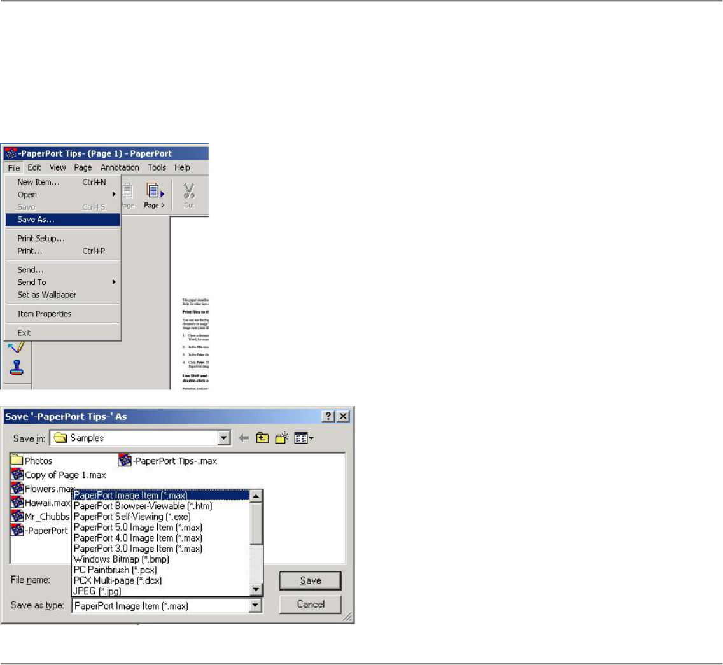Choose Print Setup... entry
Viewport: 723px width, 665px height.
click(x=63, y=239)
